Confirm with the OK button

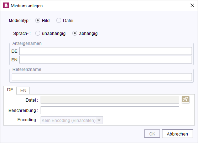[152, 134]
